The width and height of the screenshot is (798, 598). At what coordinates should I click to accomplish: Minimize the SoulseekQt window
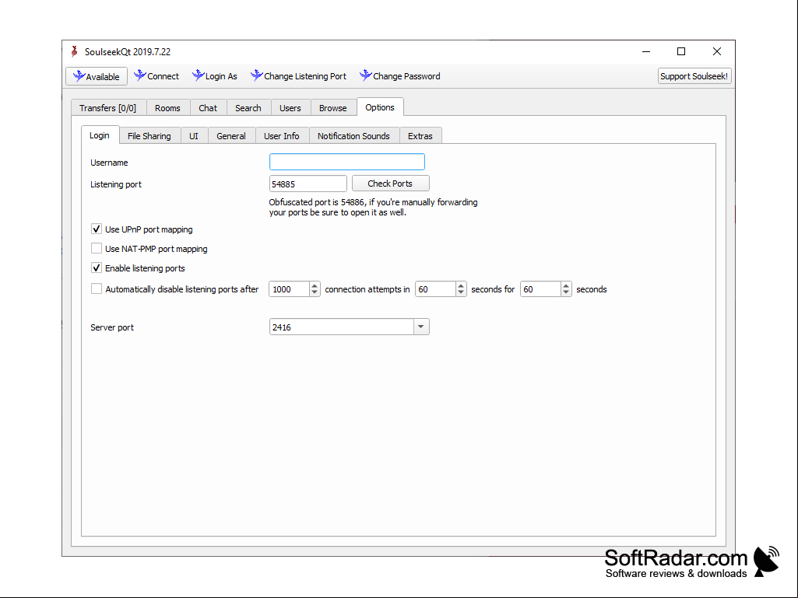[x=646, y=51]
